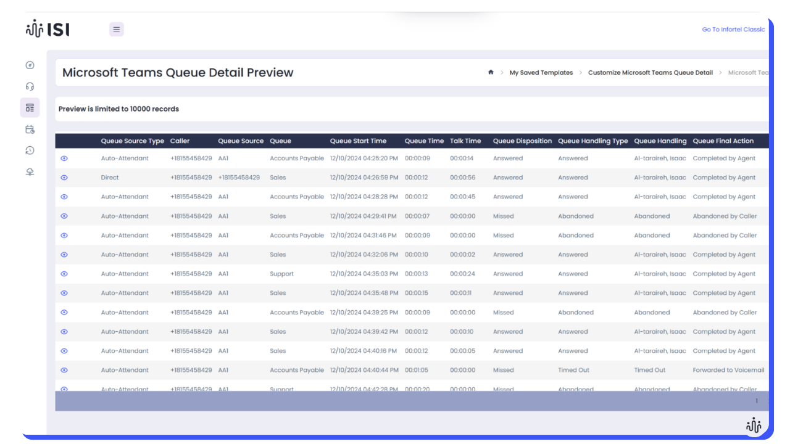Click eye icon for the 04:39:25 PM call

[64, 313]
